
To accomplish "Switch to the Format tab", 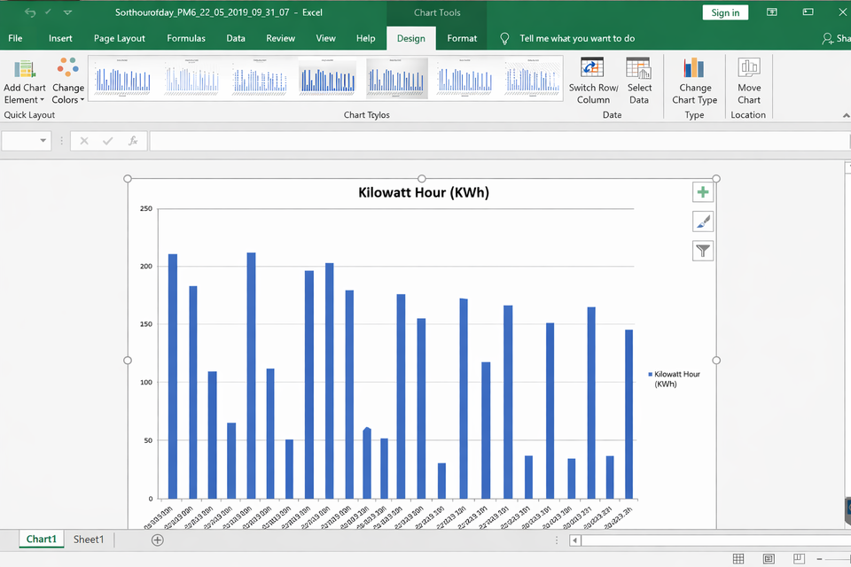I will click(462, 38).
